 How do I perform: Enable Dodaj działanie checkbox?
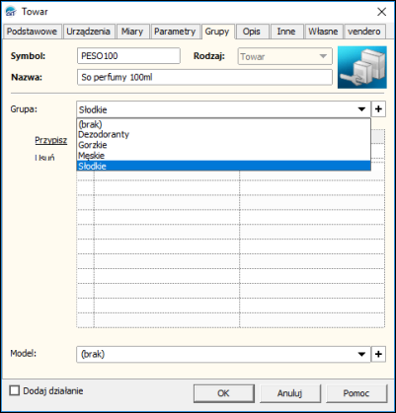coord(15,390)
